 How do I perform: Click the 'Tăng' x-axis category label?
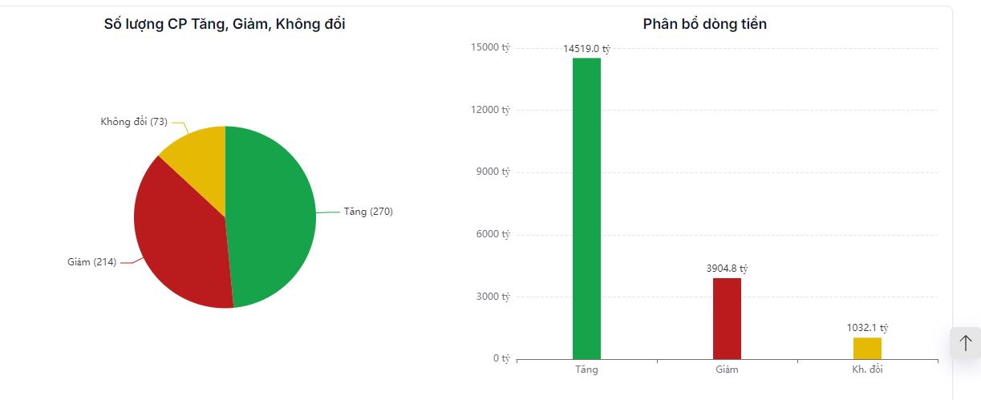click(586, 370)
